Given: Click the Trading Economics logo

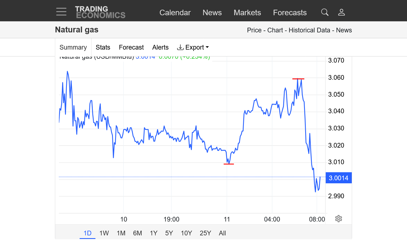Looking at the screenshot, I should [100, 12].
